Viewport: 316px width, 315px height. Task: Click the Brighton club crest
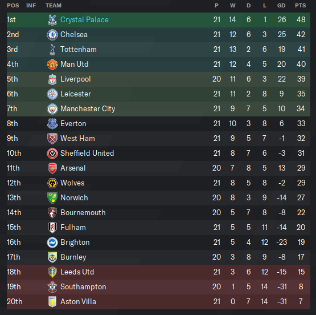pos(52,243)
